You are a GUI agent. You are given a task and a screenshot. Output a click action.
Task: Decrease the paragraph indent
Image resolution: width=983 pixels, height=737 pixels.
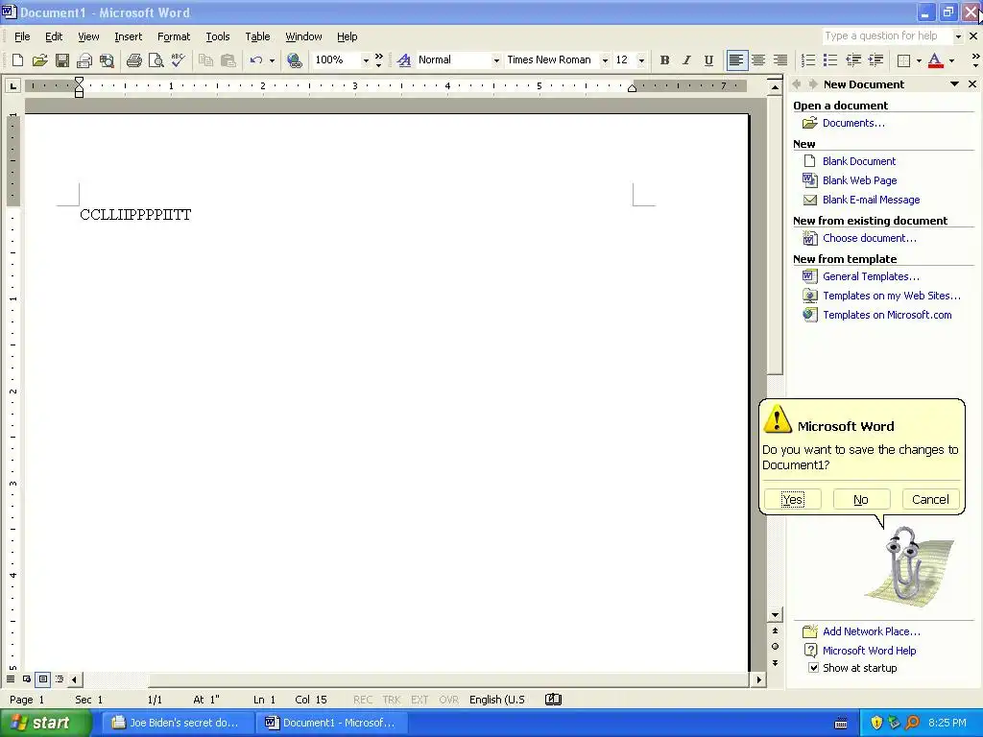click(852, 60)
